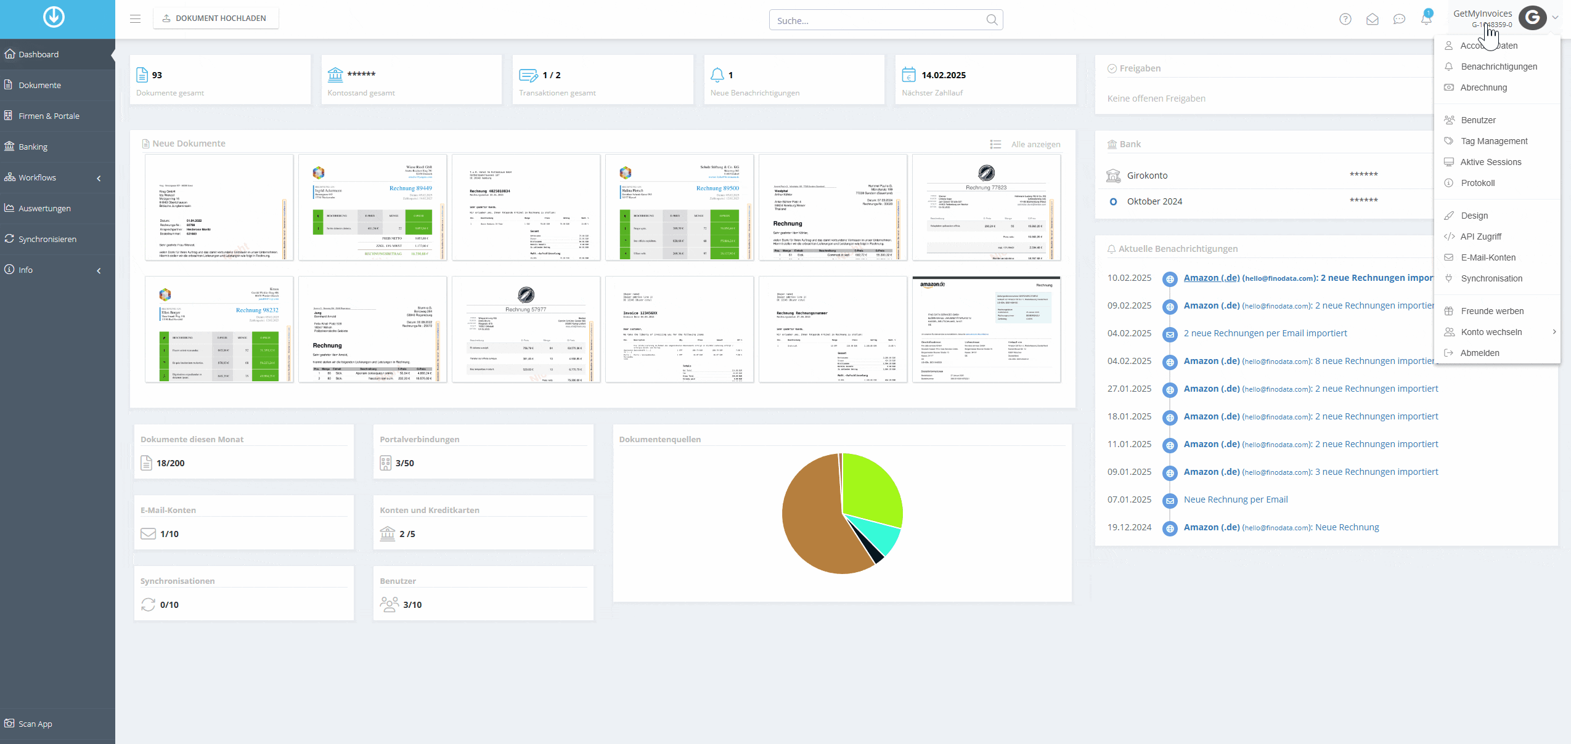
Task: Click the hamburger menu icon
Action: [x=135, y=18]
